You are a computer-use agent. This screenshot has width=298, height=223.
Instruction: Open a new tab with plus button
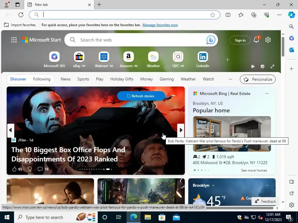pyautogui.click(x=99, y=5)
